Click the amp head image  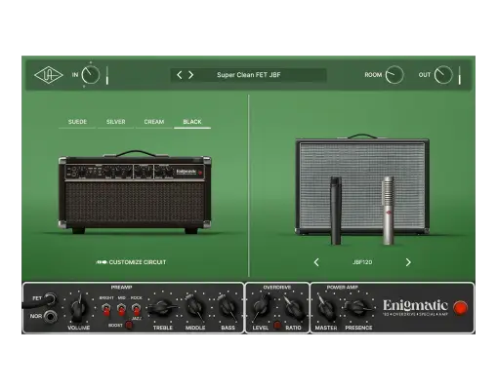tap(135, 192)
